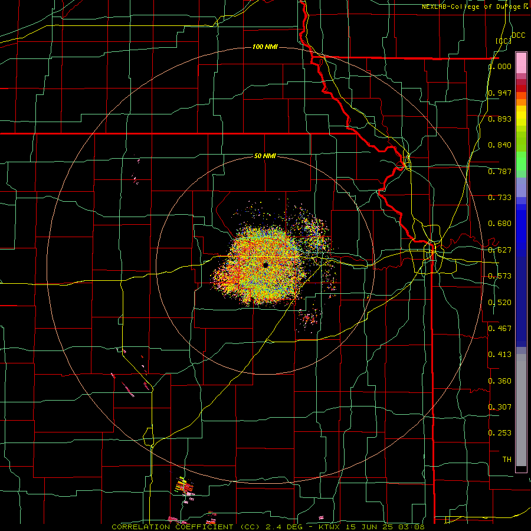
Task: Click the KTWX station identifier in caption
Action: tap(329, 527)
